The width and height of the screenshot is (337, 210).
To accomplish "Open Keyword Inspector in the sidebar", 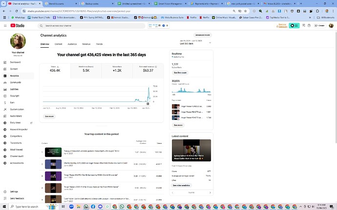I will pyautogui.click(x=19, y=130).
